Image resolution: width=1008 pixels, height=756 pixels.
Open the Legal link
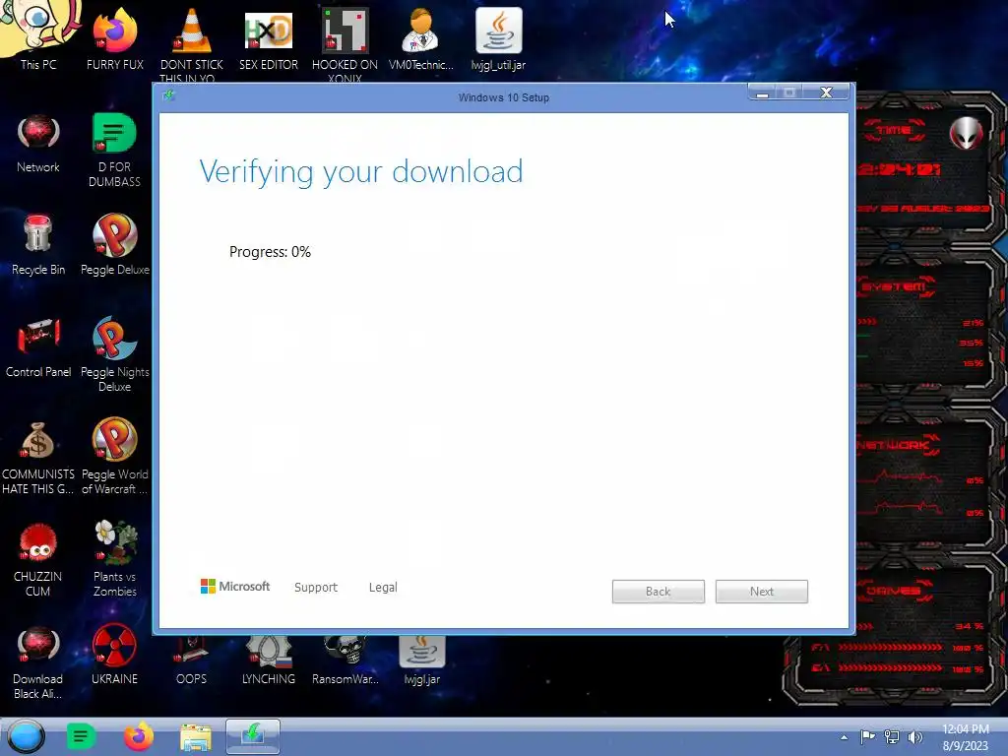383,587
